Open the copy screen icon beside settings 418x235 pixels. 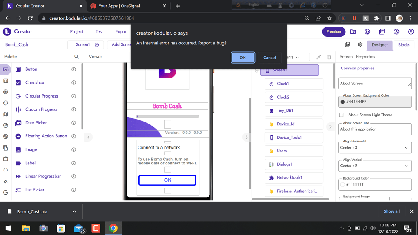click(347, 44)
